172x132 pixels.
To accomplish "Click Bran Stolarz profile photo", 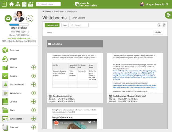I will (19, 16).
